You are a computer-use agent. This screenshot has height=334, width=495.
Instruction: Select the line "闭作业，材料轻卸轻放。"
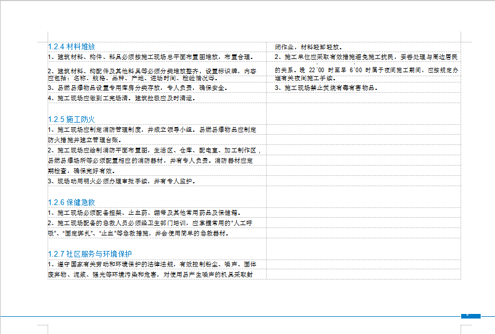(x=309, y=47)
